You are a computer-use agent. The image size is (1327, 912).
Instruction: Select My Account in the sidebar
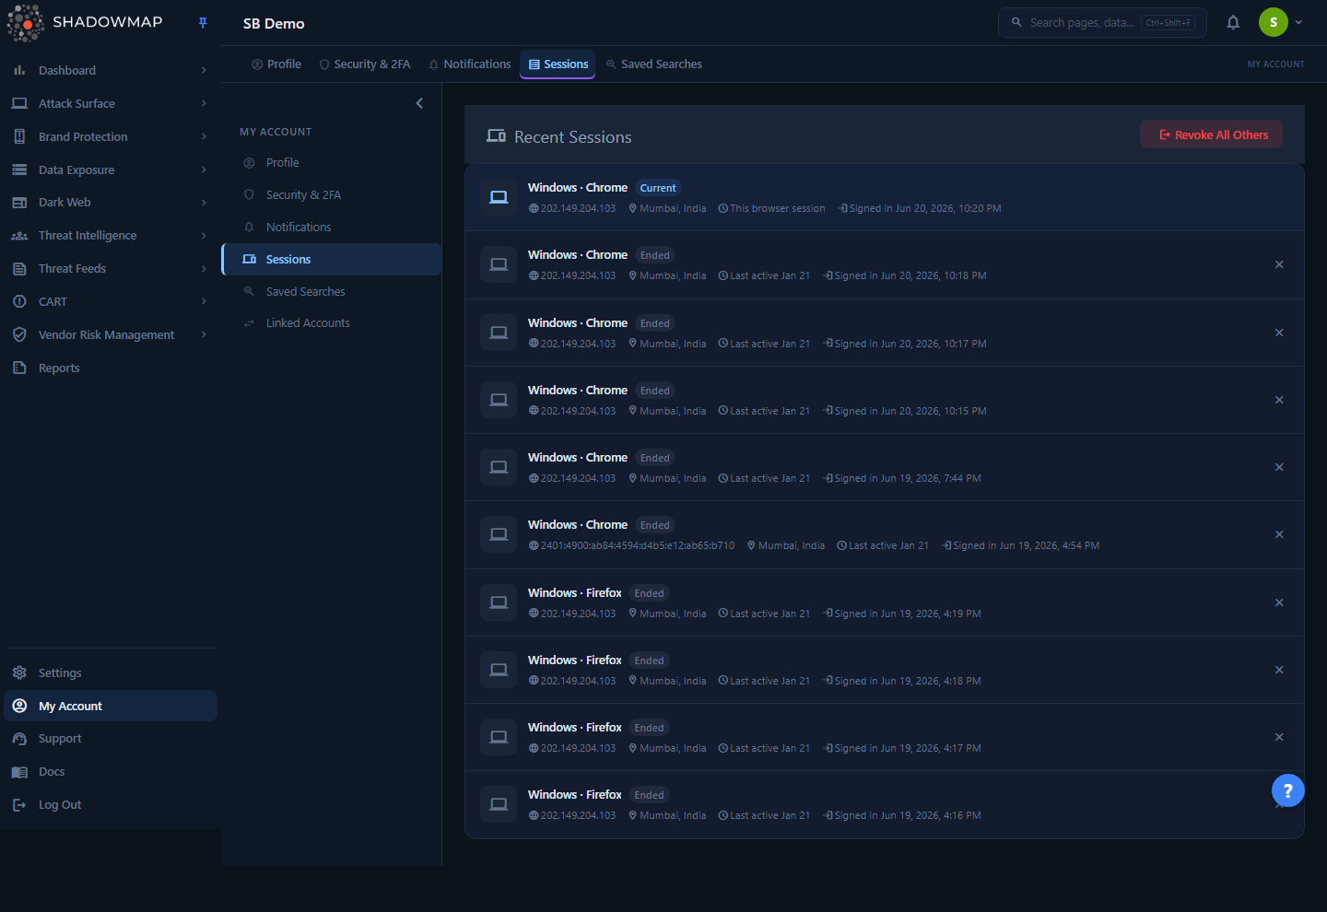point(111,706)
